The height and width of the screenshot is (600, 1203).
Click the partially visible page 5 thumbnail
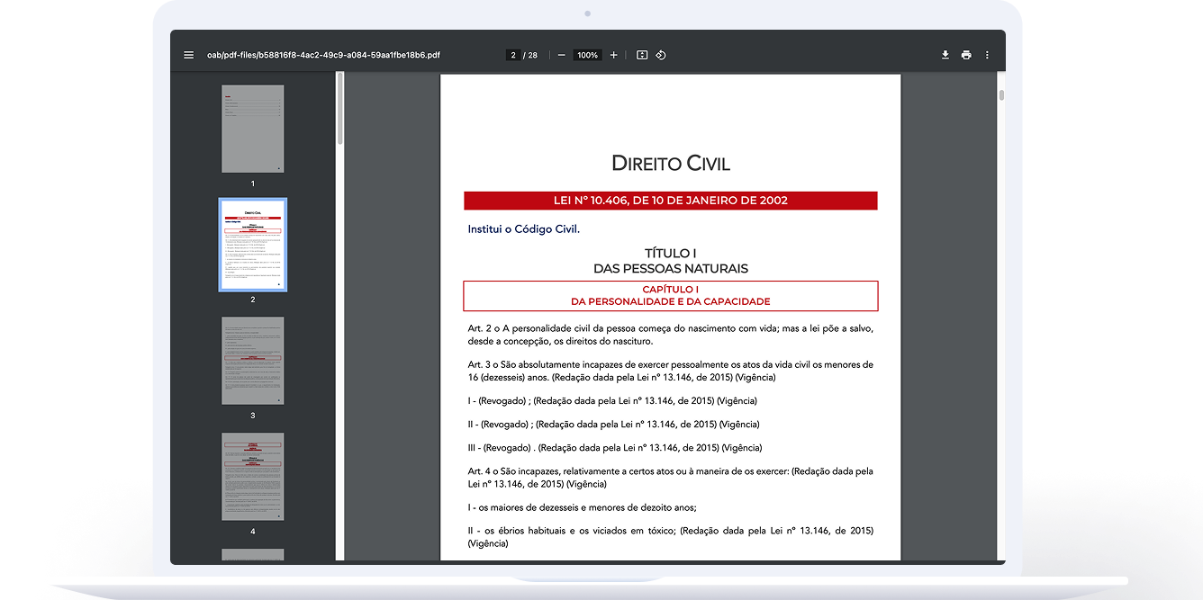tap(253, 554)
